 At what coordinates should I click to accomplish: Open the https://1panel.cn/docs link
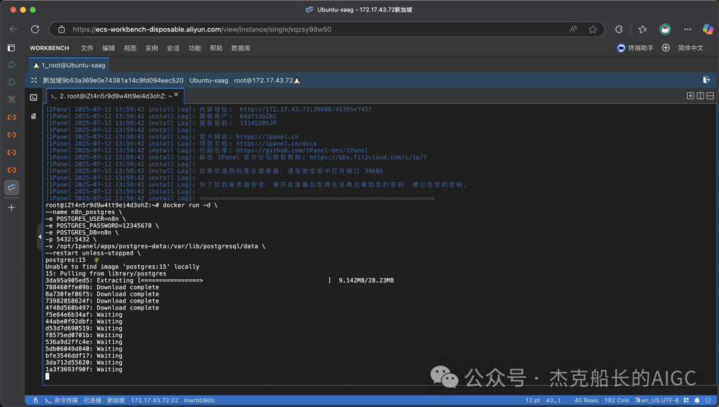(276, 144)
